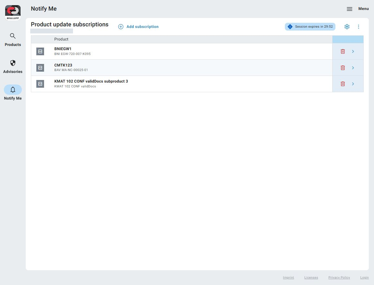Viewport: 374px width, 285px height.
Task: Select the BNIEGW1 product name
Action: point(63,49)
